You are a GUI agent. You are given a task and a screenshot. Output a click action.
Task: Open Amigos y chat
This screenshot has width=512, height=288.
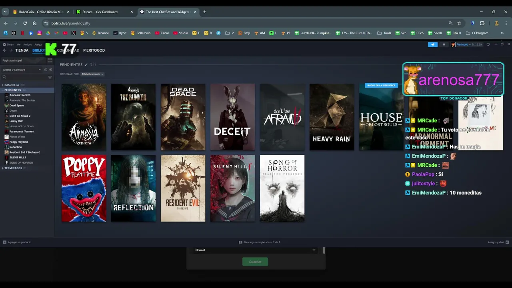click(498, 242)
